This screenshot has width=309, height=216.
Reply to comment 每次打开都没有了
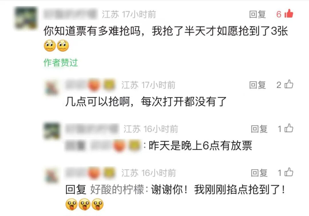coord(257,85)
